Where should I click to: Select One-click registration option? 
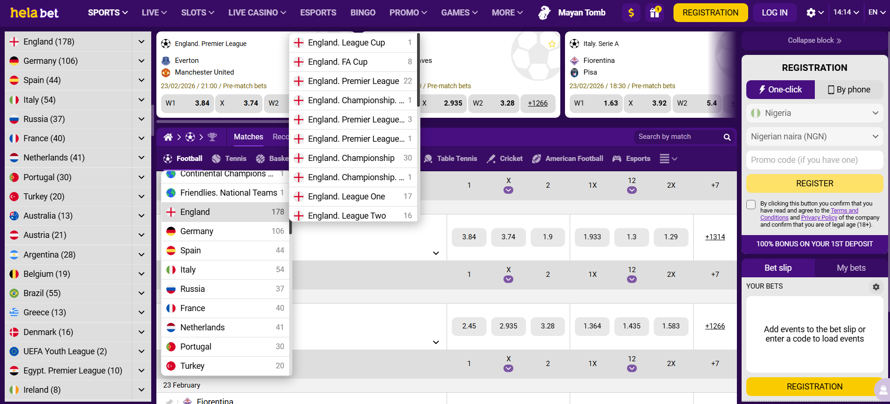pos(780,90)
